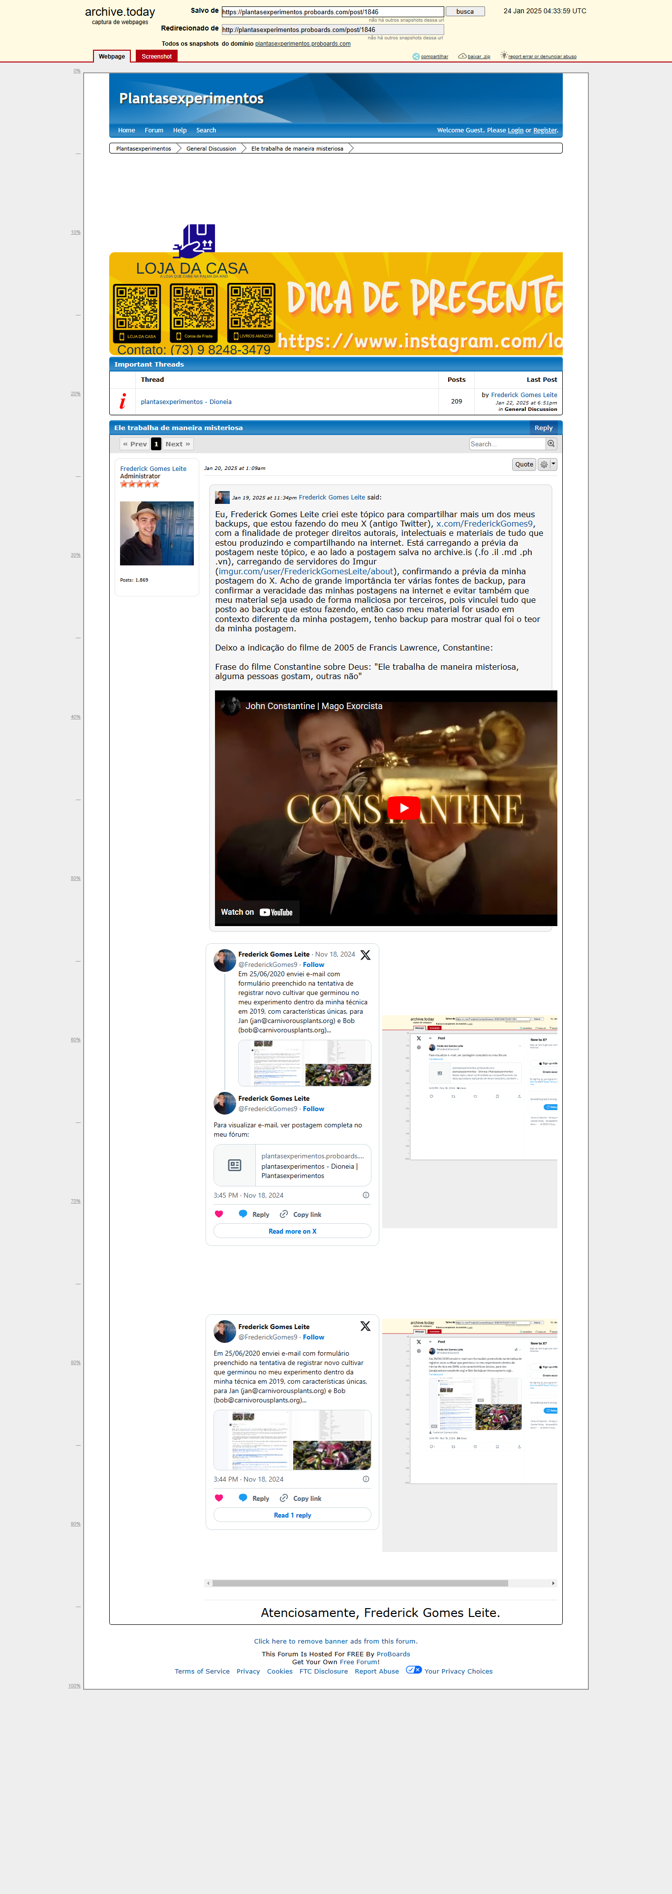The image size is (672, 1894).
Task: Open x.com/FrederickGomes9 link in post
Action: click(x=485, y=524)
